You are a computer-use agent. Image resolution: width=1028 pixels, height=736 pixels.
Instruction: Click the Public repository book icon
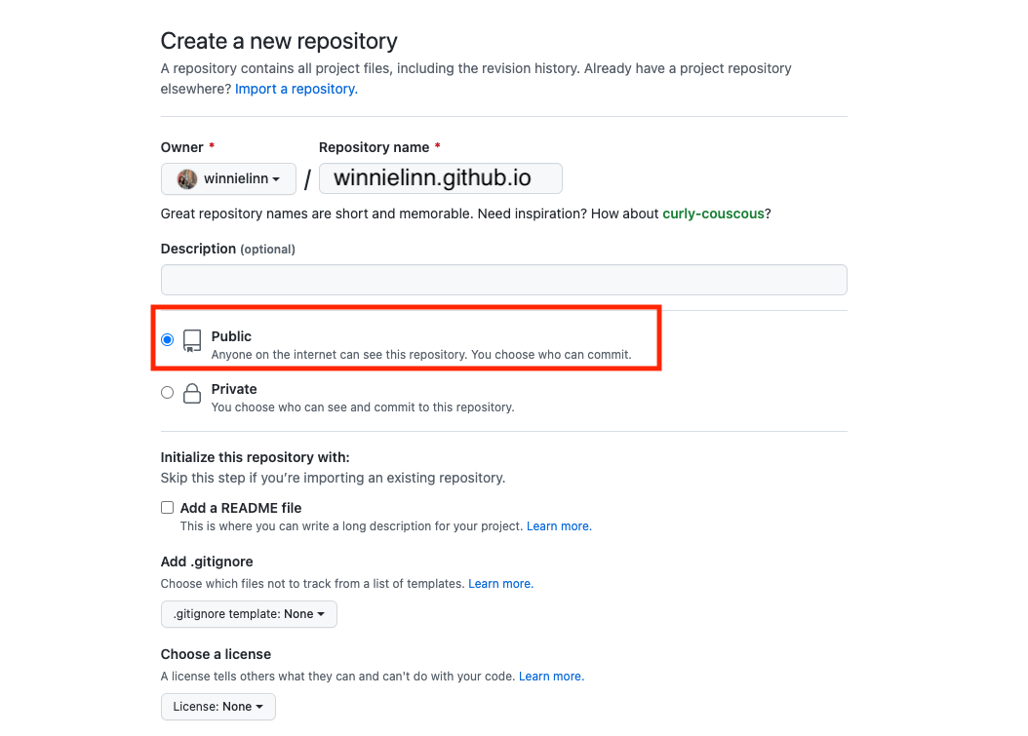pyautogui.click(x=192, y=340)
